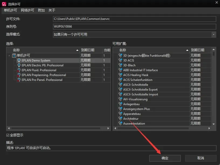Image resolution: width=220 pixels, height=165 pixels.
Task: Click the 许可文件 path field
Action: tap(134, 19)
